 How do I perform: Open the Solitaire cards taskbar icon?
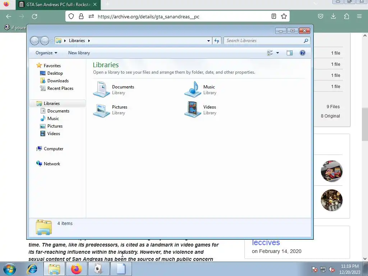[x=98, y=269]
